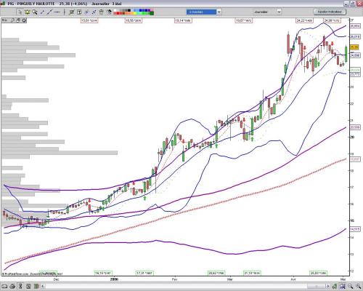
Task: Click the channel tool left of text tool
Action: pos(71,12)
